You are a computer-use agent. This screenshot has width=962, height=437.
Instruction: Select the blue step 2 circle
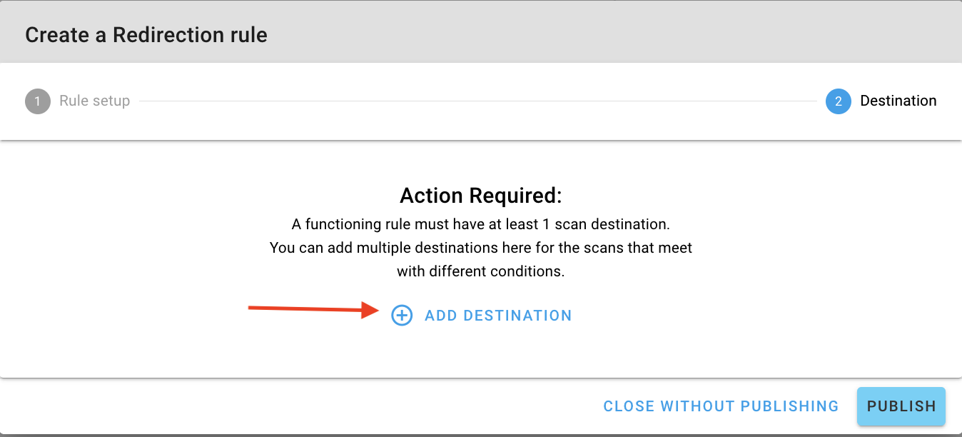point(838,101)
